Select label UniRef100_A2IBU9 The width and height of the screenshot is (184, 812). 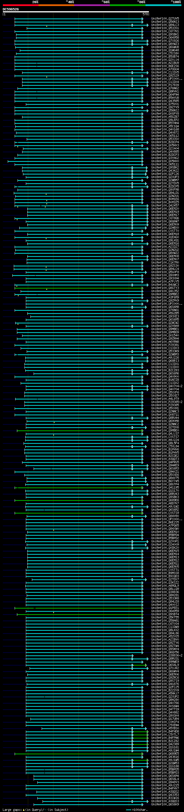(165, 63)
